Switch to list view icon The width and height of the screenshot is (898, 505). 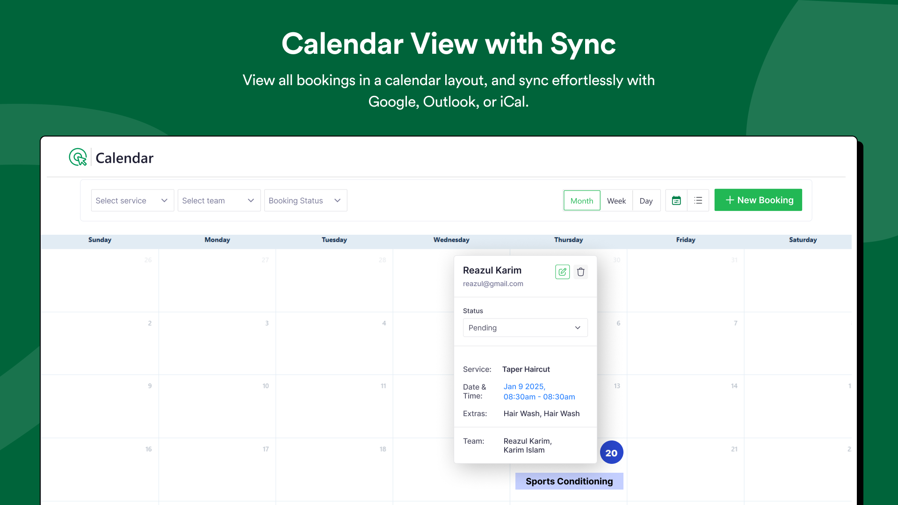point(698,201)
